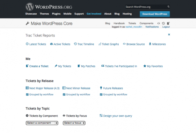Click the Create a Ticket edit icon
196x133 pixels.
[27, 66]
